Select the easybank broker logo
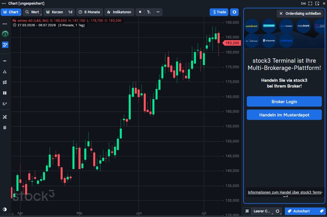The image size is (327, 217). click(x=304, y=26)
